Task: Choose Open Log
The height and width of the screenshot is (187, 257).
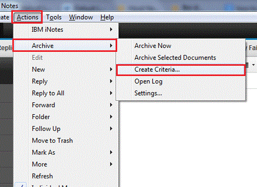Action: click(181, 81)
